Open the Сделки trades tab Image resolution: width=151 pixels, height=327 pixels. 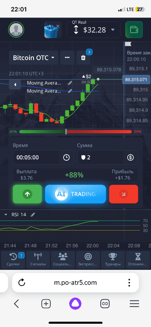pos(13,260)
